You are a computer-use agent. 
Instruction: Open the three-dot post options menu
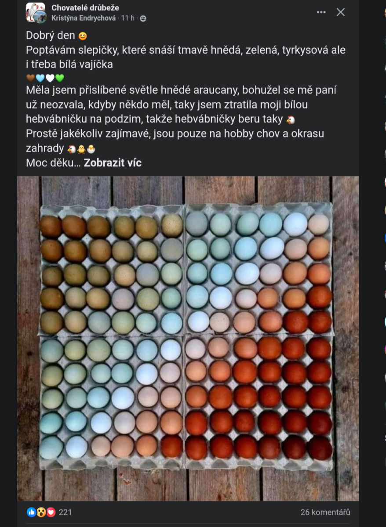[x=321, y=12]
